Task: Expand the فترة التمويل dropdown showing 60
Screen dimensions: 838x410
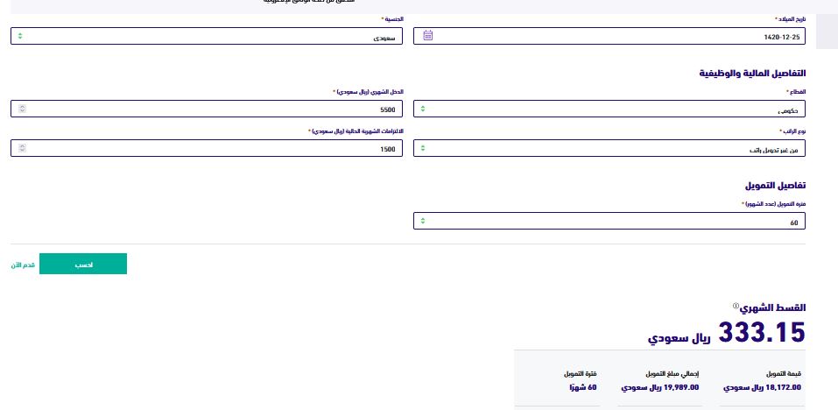Action: pyautogui.click(x=609, y=221)
